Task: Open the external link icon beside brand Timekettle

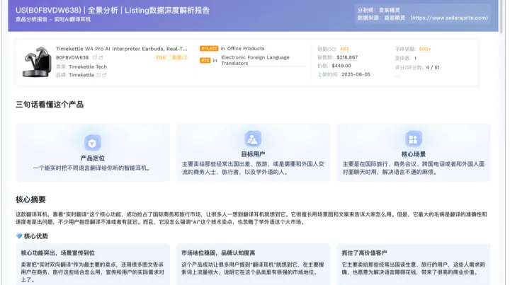Action: (104, 75)
